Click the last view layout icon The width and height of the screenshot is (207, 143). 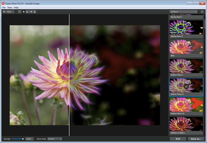(x=35, y=12)
